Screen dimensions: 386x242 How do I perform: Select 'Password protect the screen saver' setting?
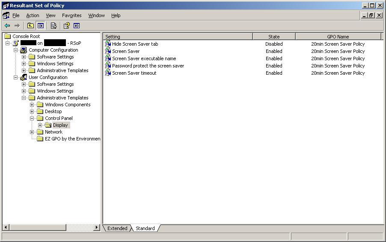coord(148,66)
